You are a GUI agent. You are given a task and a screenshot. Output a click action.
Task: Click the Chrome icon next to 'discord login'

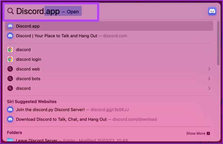click(10, 59)
